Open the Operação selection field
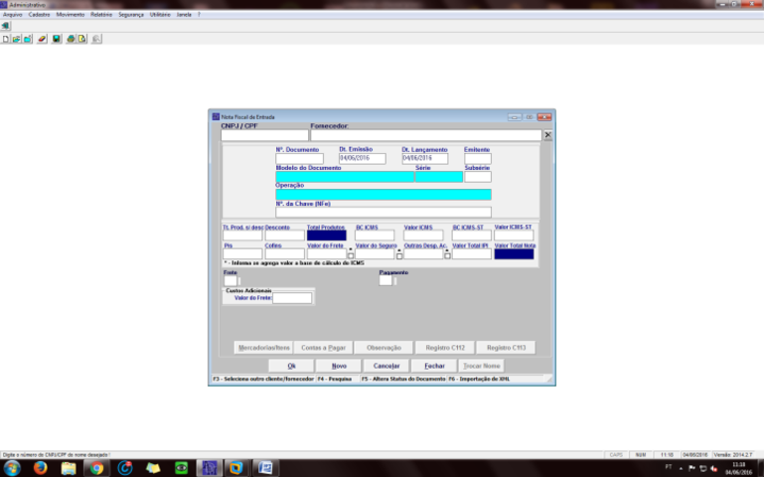This screenshot has width=764, height=477. [382, 195]
